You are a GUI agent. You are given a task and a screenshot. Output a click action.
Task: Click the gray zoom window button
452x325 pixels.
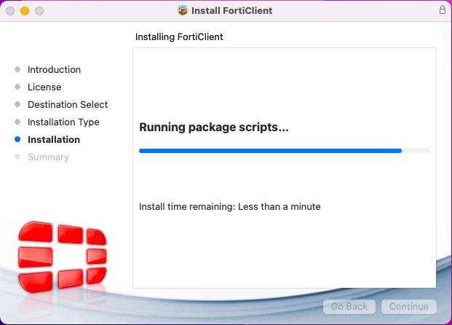click(x=39, y=12)
